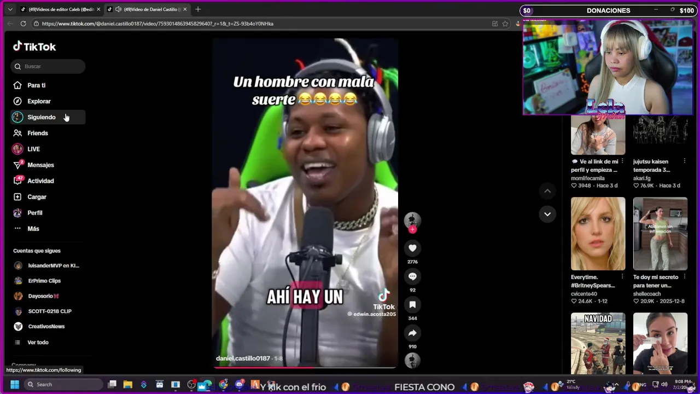The image size is (700, 394).
Task: Go to Explorar in the sidebar
Action: [48, 101]
